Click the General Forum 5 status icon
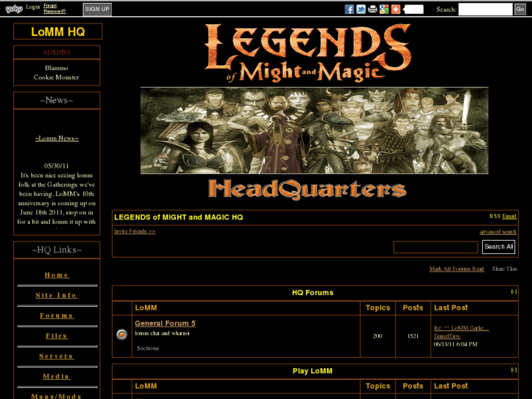Viewport: 532px width, 399px height. point(121,335)
